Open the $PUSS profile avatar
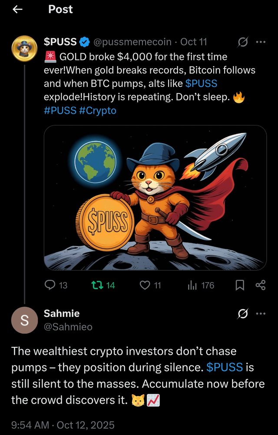Image resolution: width=278 pixels, height=435 pixels. [24, 48]
